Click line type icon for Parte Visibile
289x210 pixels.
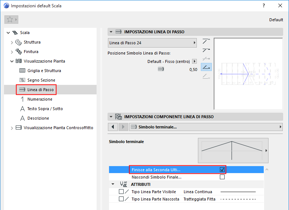pos(127,192)
